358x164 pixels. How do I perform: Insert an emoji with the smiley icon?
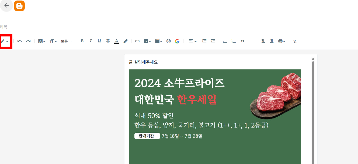tap(169, 41)
